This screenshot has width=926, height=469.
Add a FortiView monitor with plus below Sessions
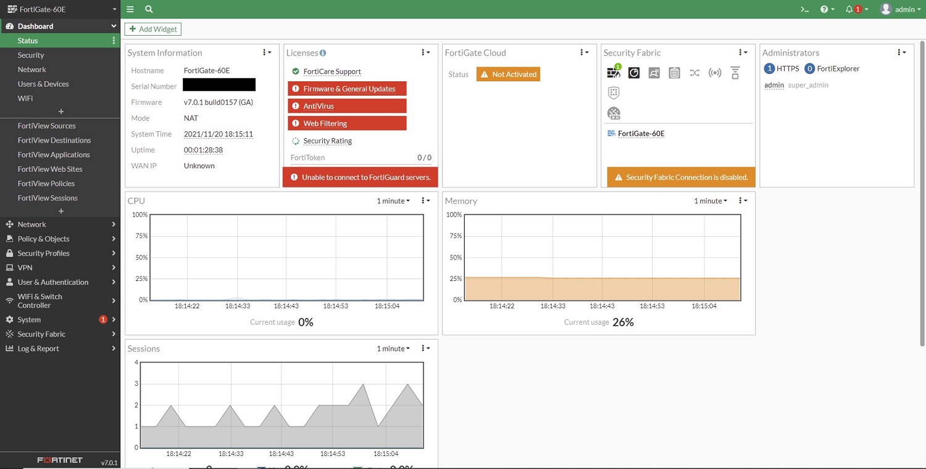click(60, 211)
